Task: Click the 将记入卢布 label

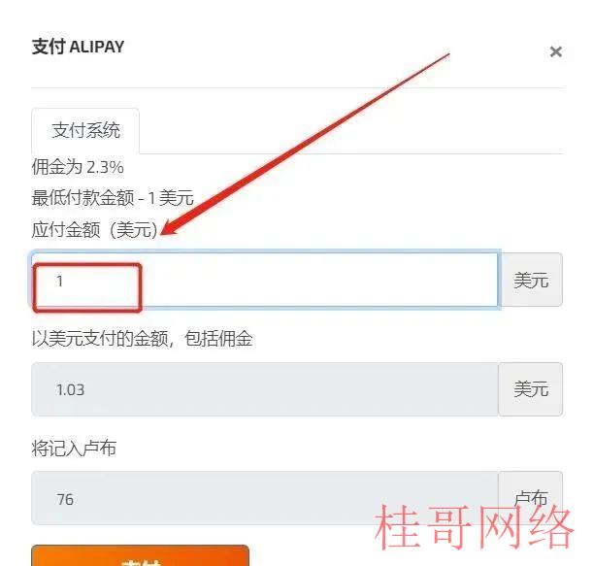Action: [x=74, y=449]
